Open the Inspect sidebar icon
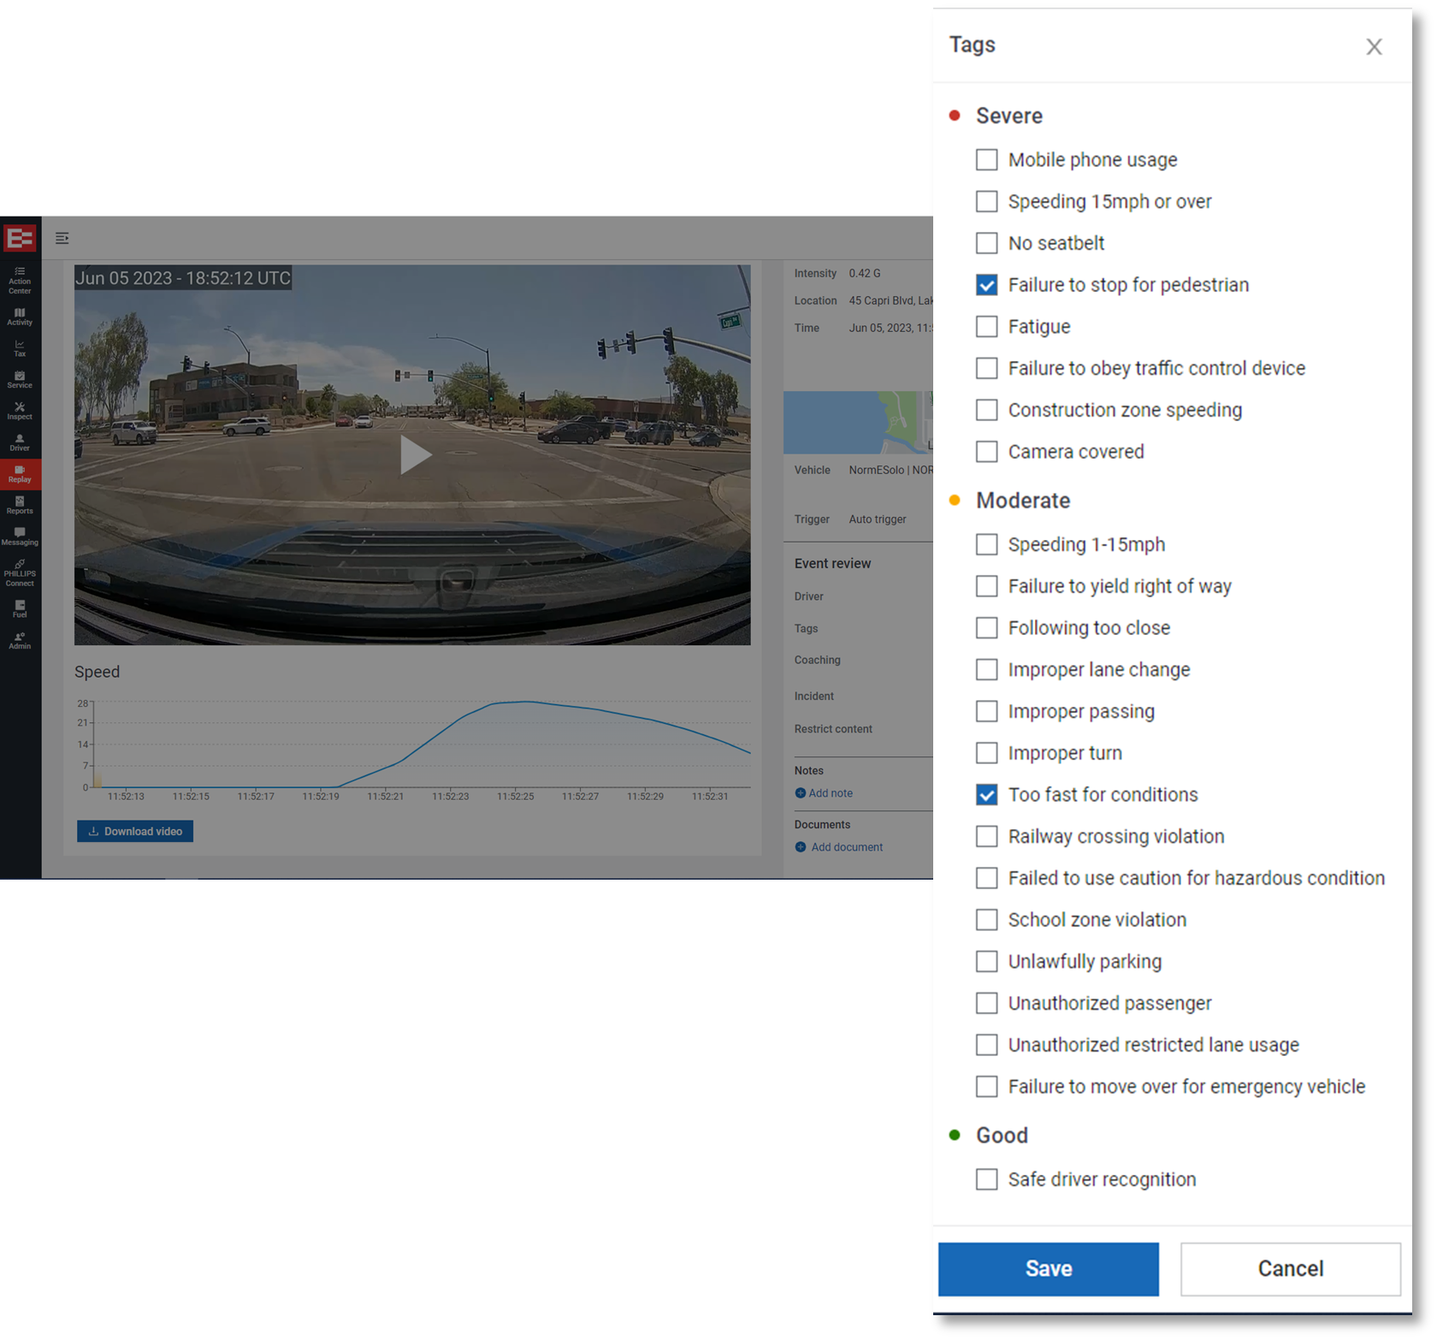The width and height of the screenshot is (1437, 1340). click(20, 411)
